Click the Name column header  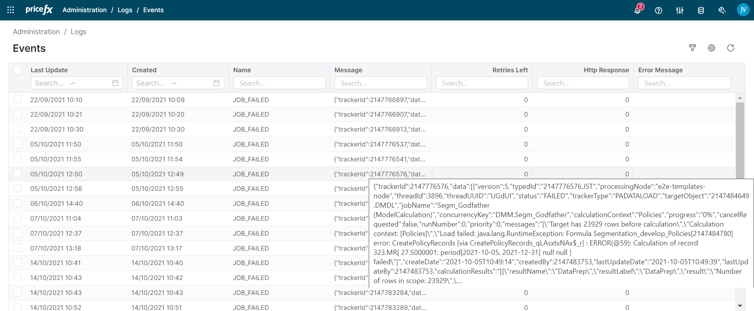242,70
